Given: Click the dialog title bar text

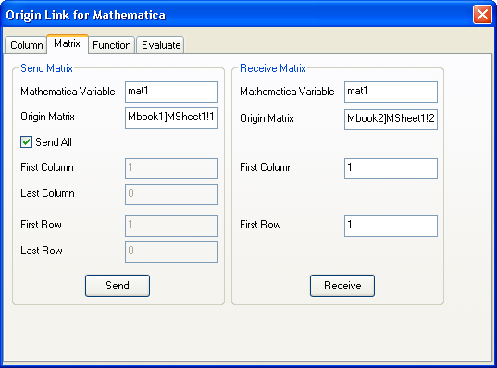Looking at the screenshot, I should point(85,15).
